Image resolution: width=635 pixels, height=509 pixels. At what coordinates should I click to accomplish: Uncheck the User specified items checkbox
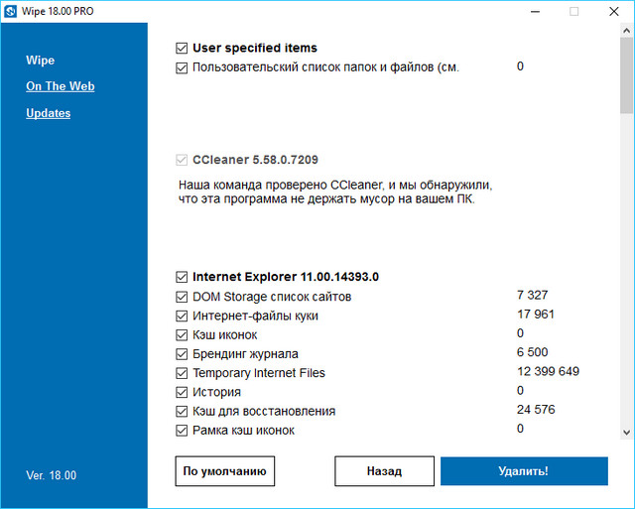coord(181,48)
